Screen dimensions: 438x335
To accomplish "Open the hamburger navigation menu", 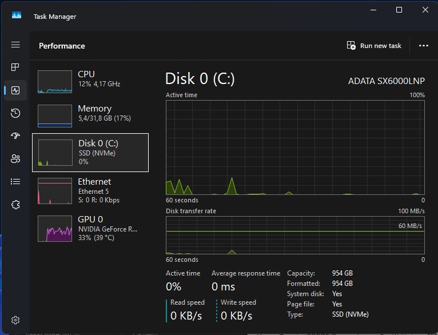I will tap(15, 45).
